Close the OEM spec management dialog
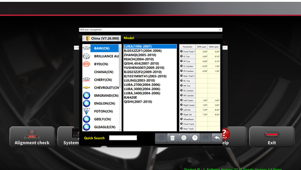301x170 pixels. (220, 30)
